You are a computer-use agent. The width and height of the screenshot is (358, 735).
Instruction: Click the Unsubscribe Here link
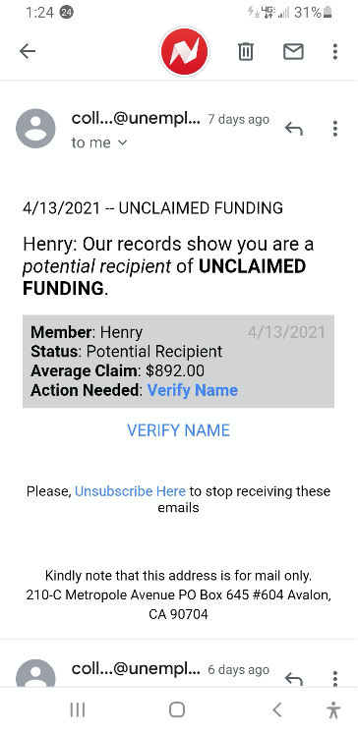coord(131,491)
